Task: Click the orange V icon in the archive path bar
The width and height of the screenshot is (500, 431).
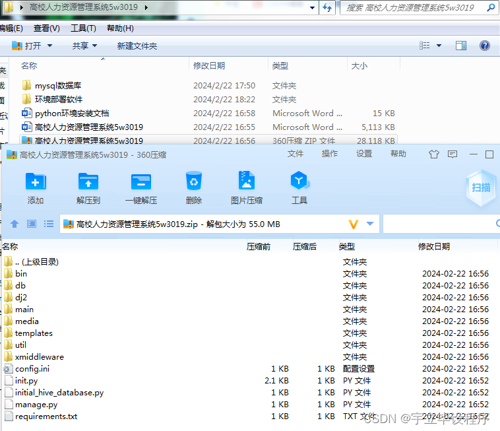Action: 354,224
